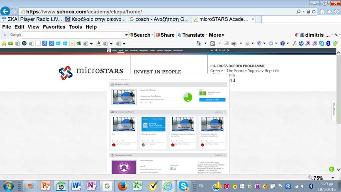Open the File menu

[x=7, y=27]
